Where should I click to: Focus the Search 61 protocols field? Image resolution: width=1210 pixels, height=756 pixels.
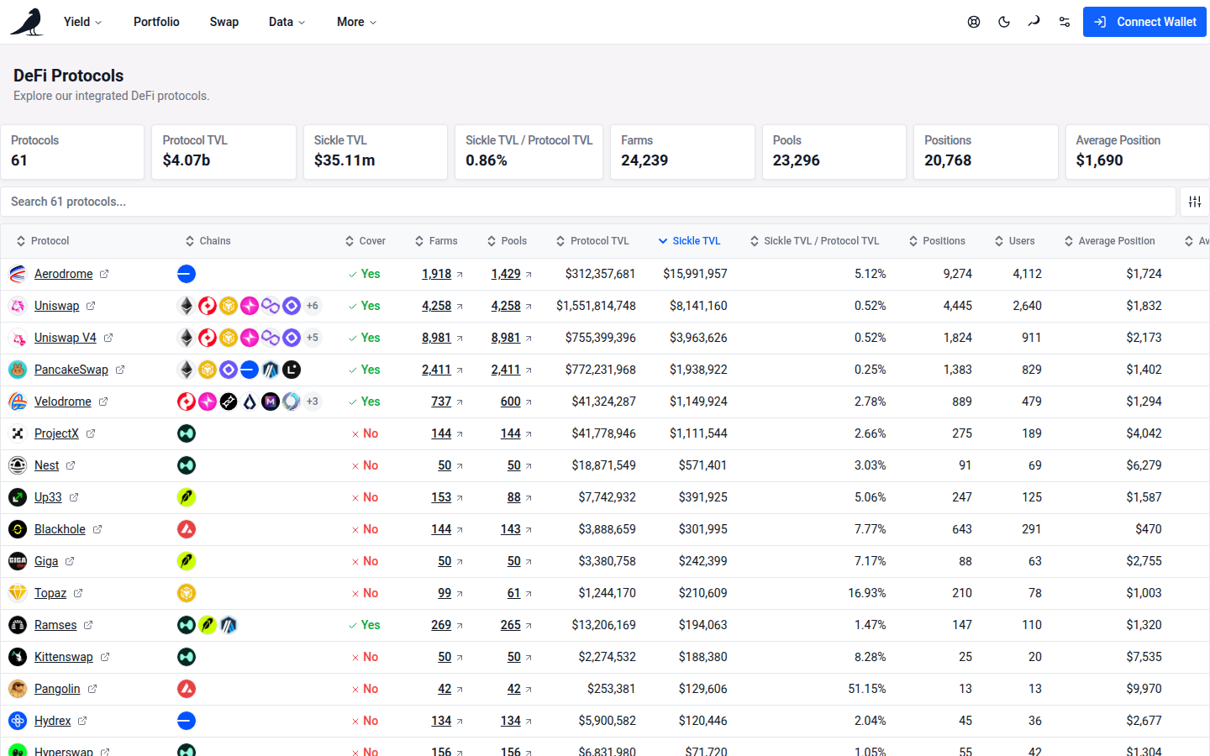(x=588, y=202)
